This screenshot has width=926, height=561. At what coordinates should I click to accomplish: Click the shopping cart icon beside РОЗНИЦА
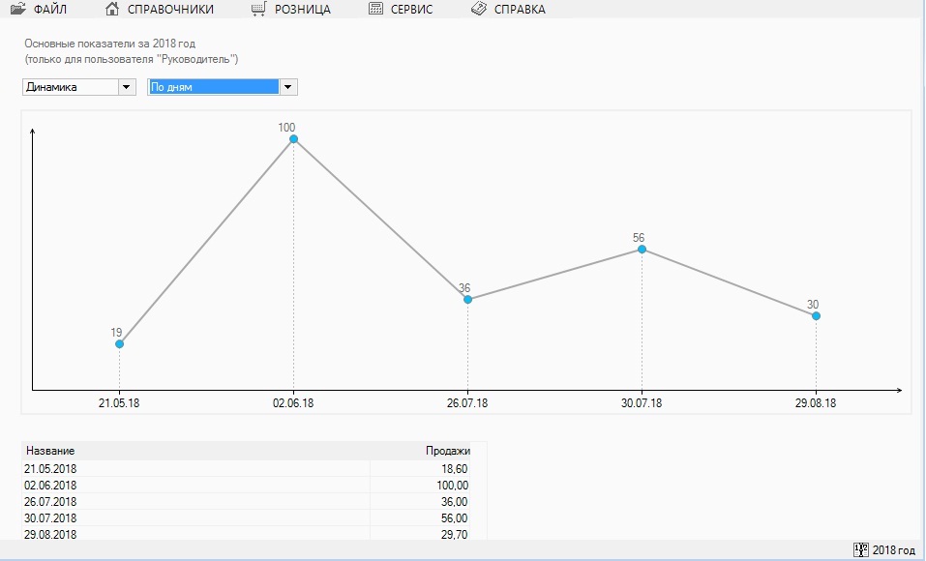click(x=258, y=10)
